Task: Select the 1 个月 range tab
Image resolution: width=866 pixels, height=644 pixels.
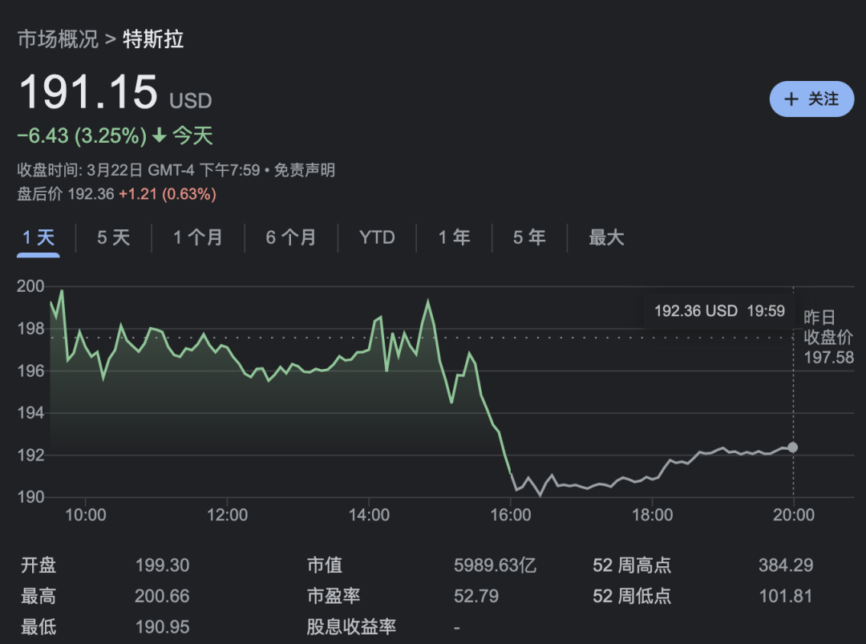Action: click(198, 237)
